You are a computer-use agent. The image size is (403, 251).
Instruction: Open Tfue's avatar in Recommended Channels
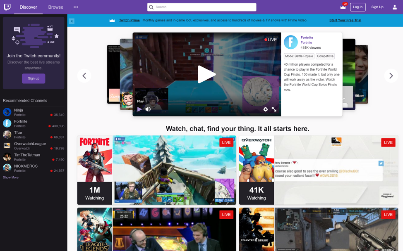7,134
